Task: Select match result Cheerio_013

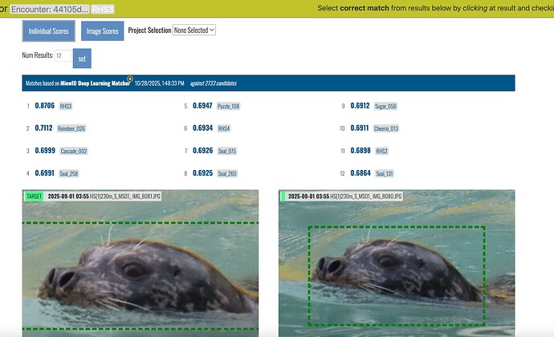Action: [x=386, y=128]
